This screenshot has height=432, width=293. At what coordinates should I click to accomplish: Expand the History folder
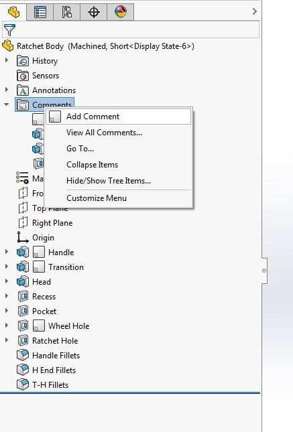[x=7, y=60]
